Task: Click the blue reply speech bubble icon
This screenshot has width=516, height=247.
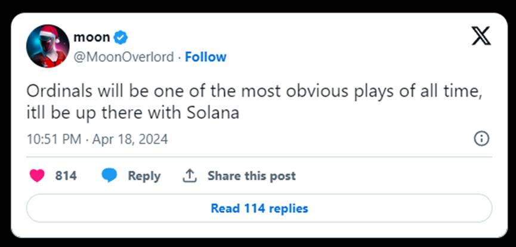Action: click(x=109, y=175)
